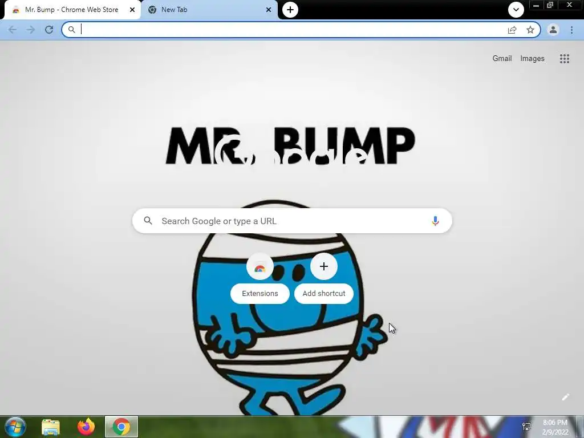The height and width of the screenshot is (438, 584).
Task: Open Gmail link
Action: point(502,59)
